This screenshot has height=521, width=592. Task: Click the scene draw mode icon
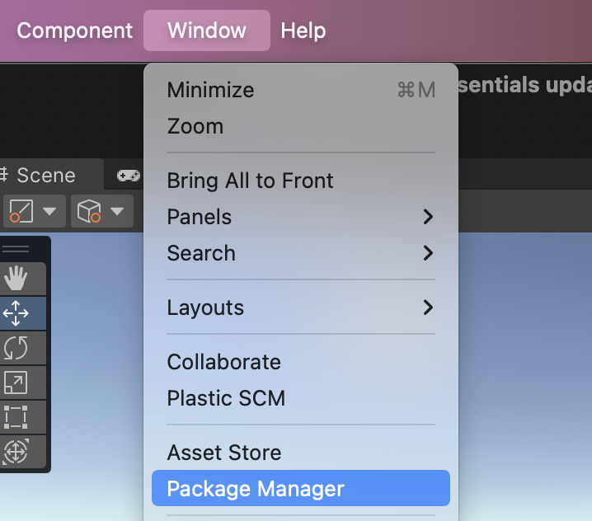pos(21,211)
